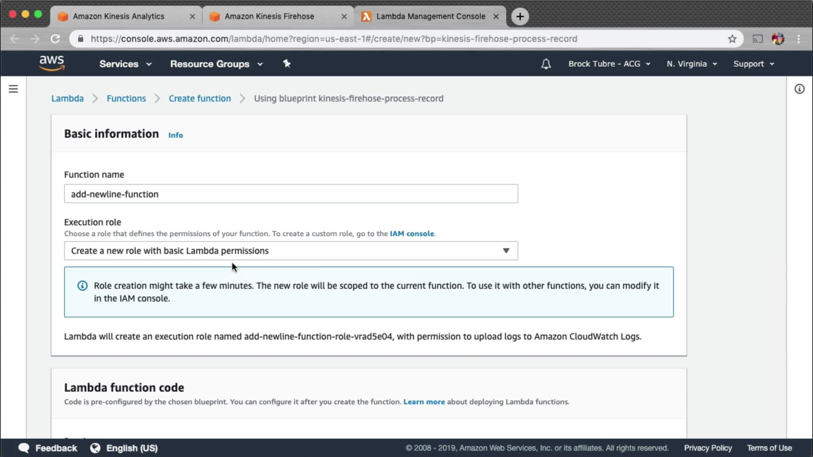813x457 pixels.
Task: Open the IAM console link
Action: pyautogui.click(x=412, y=234)
